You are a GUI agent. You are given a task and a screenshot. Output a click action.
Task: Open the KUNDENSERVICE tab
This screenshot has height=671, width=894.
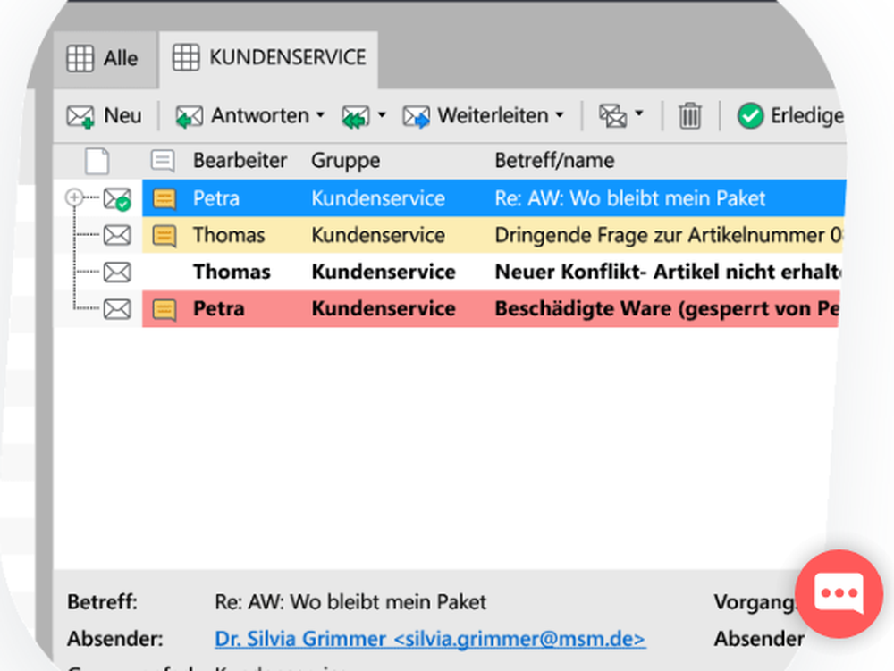tap(269, 58)
